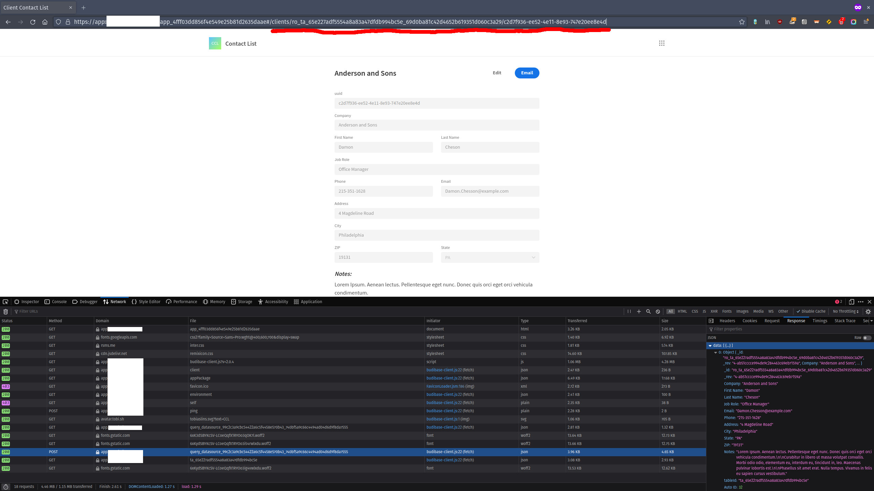The height and width of the screenshot is (491, 874).
Task: Search within network requests
Action: (648, 311)
